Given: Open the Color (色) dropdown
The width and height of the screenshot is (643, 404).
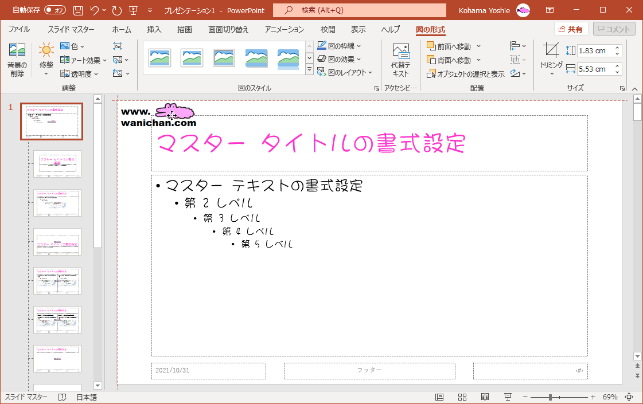Looking at the screenshot, I should [72, 46].
